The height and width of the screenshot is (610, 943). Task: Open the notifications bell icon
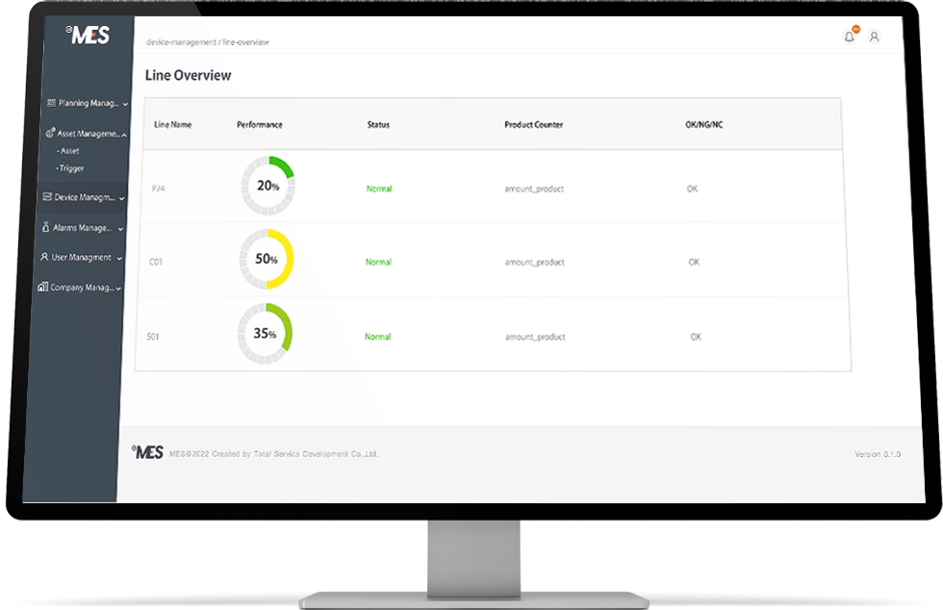[x=849, y=37]
